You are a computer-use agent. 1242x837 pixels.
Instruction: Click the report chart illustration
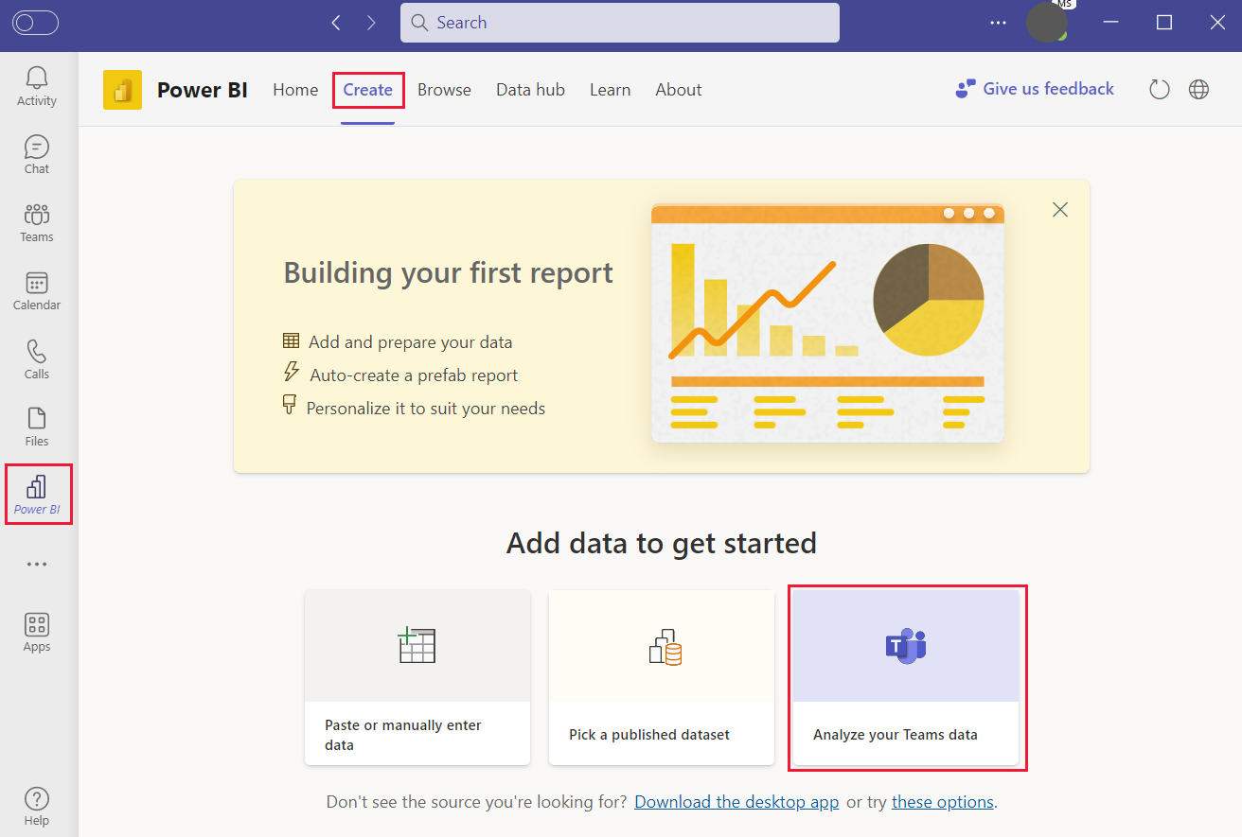(828, 323)
